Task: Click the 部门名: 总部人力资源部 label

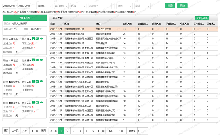Action: tap(15, 23)
